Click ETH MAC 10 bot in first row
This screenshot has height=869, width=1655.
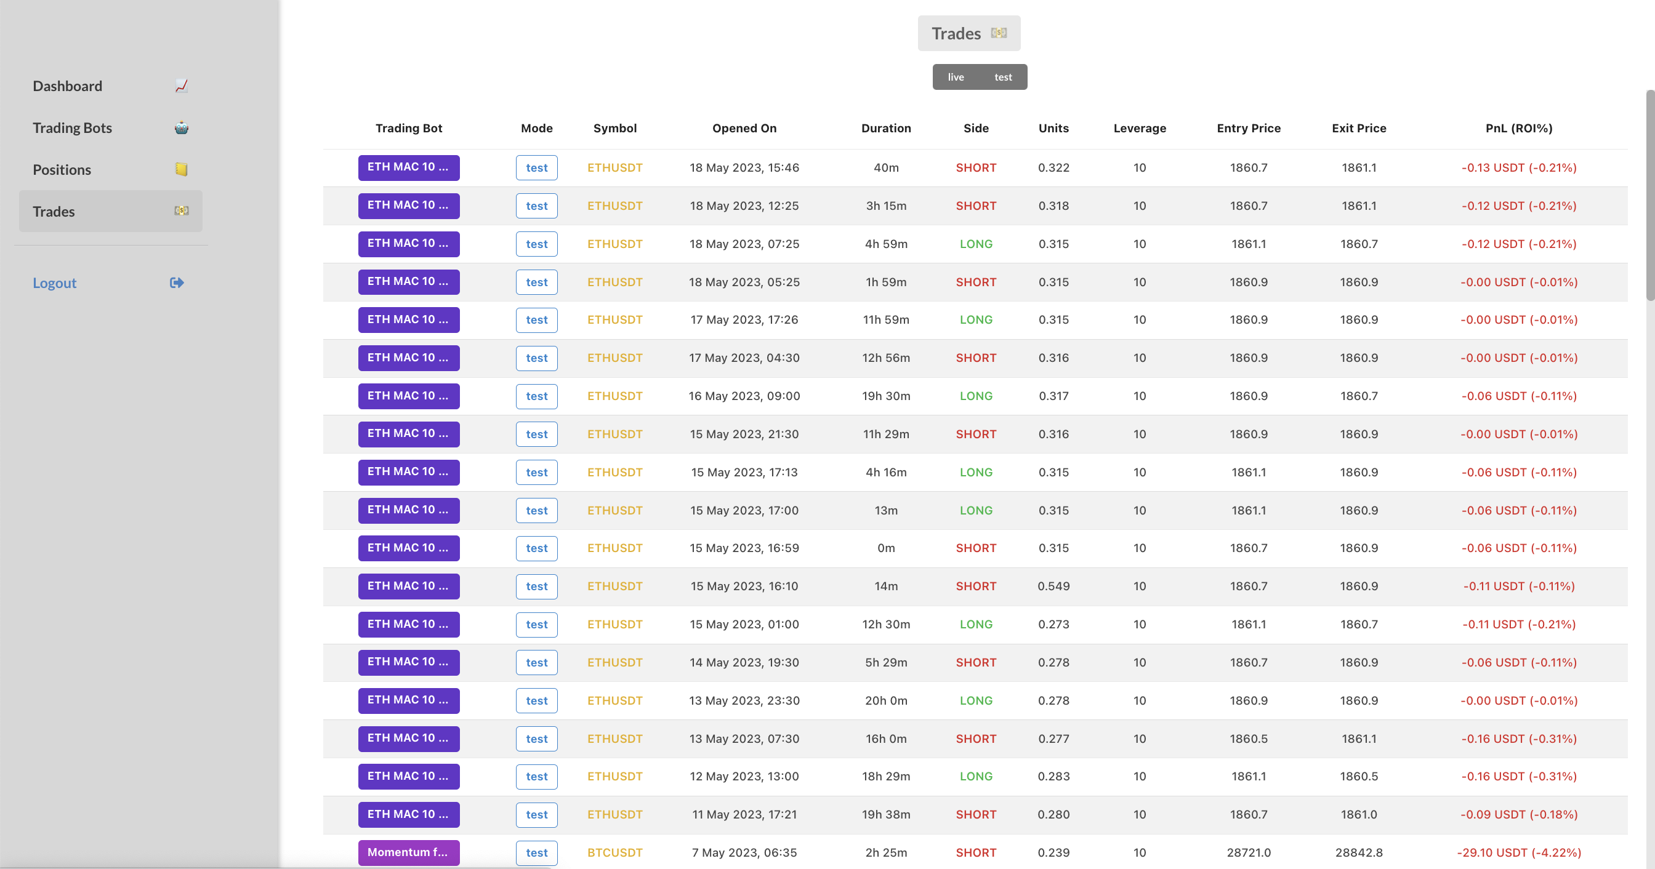[409, 167]
